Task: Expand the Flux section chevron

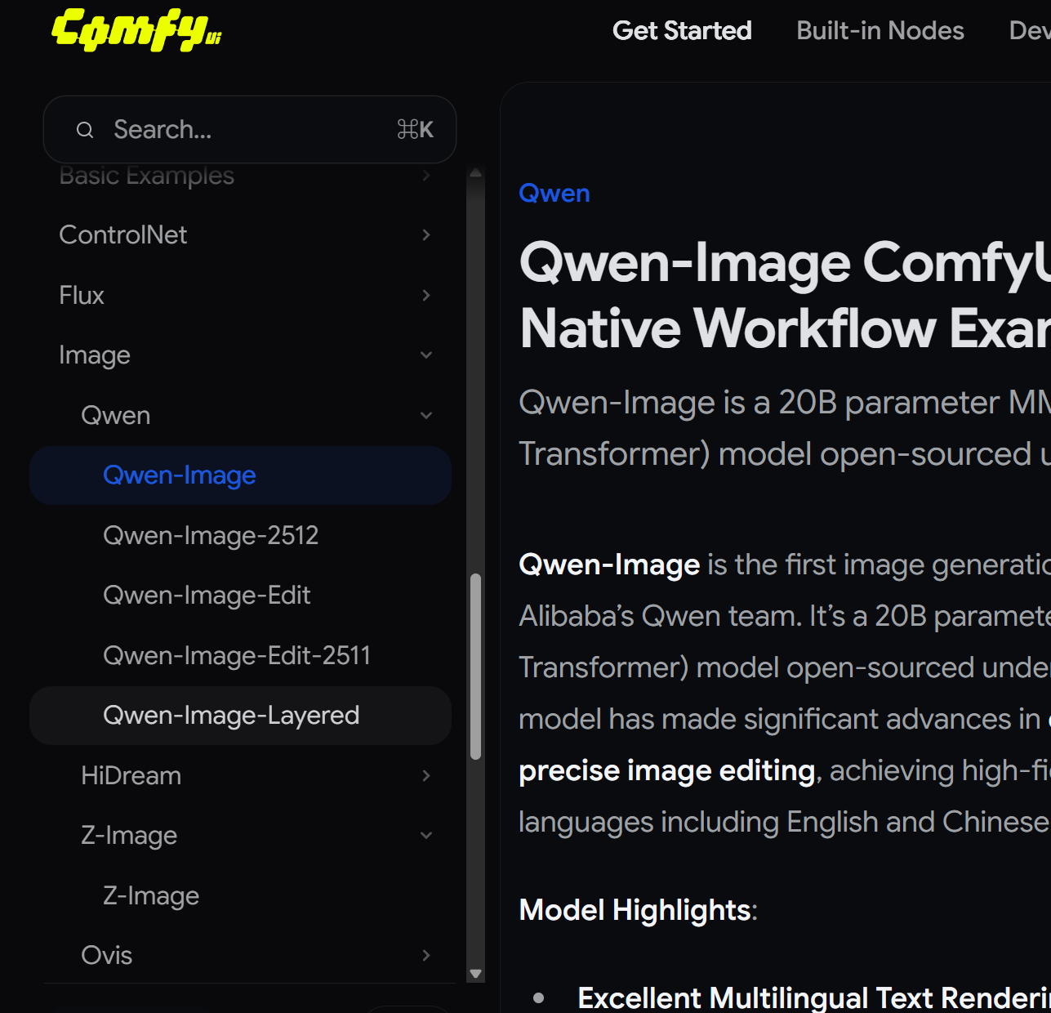Action: 426,295
